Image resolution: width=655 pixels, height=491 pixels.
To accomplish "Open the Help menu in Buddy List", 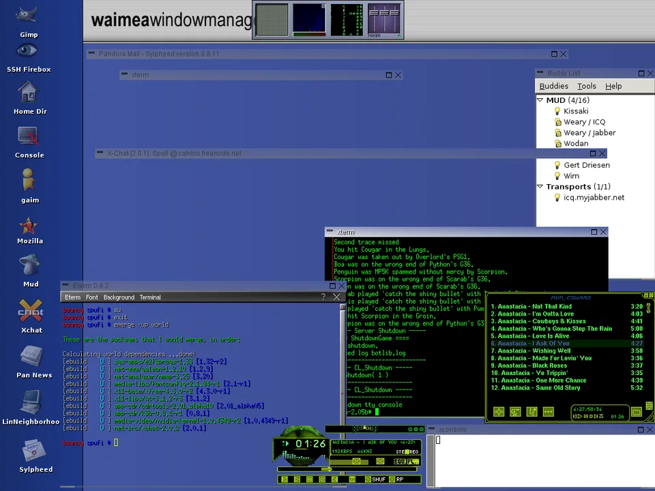I will tap(613, 86).
